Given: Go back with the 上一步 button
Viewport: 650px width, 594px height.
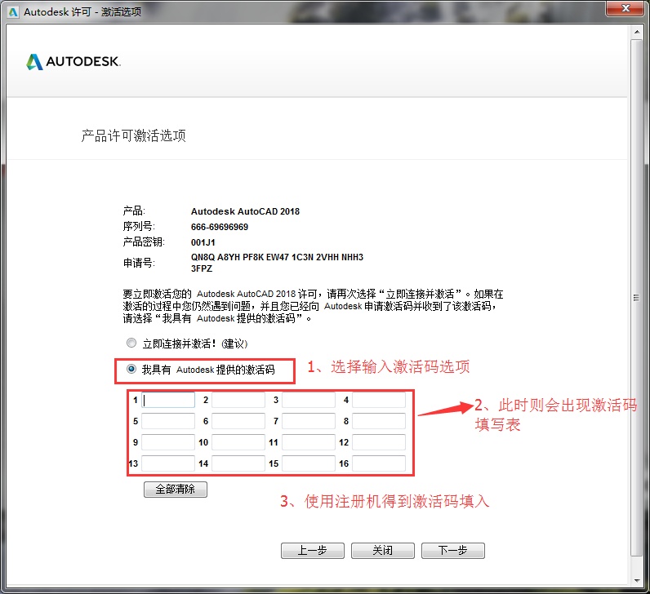Looking at the screenshot, I should click(x=313, y=551).
